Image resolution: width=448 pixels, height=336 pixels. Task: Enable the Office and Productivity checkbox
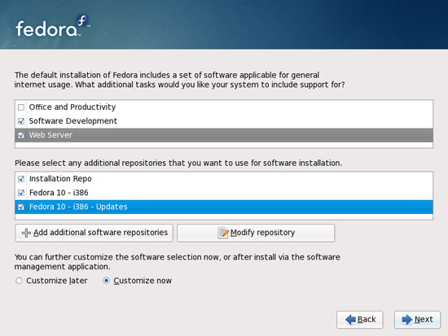[21, 107]
